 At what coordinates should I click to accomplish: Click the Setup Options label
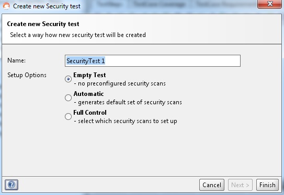pyautogui.click(x=27, y=75)
